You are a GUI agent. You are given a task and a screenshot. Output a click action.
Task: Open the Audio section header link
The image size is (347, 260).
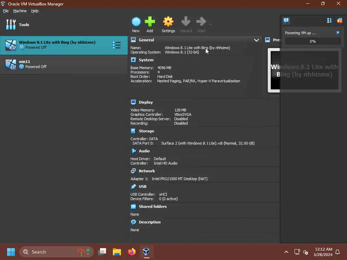pyautogui.click(x=144, y=151)
